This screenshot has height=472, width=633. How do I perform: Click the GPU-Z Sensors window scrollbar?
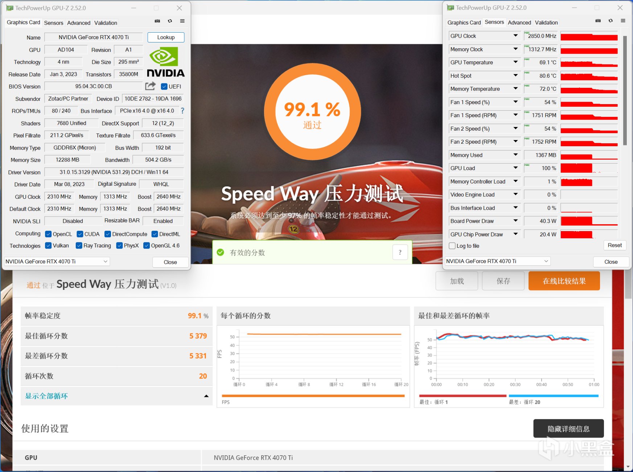pos(625,91)
